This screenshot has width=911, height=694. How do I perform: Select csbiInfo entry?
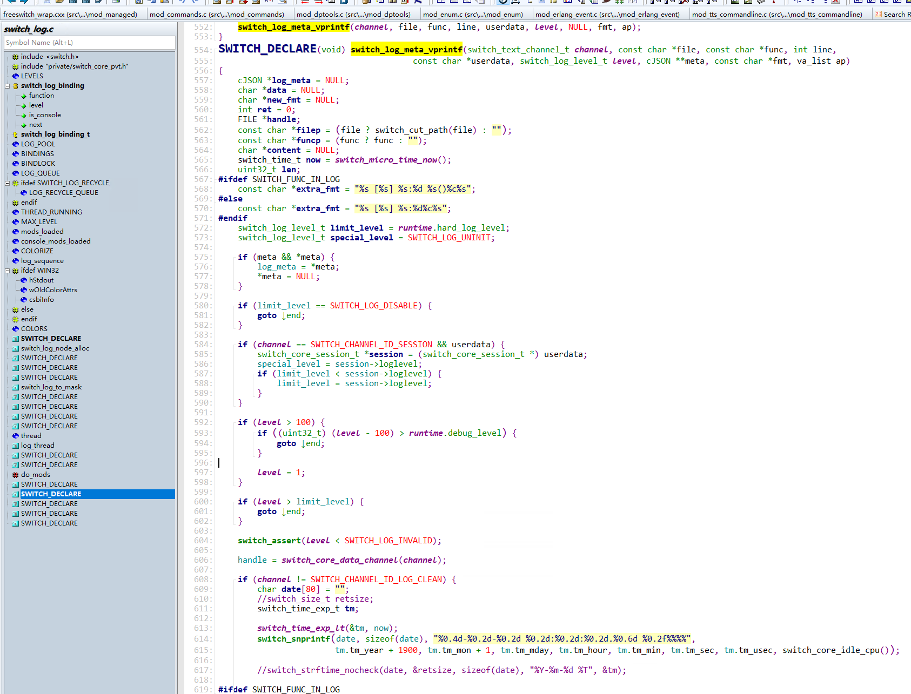tap(42, 300)
